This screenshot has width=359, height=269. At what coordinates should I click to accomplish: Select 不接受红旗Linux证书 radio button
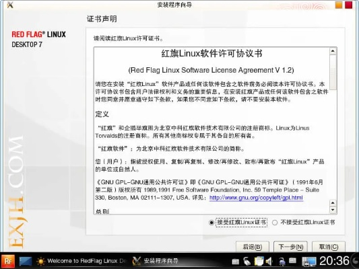click(275, 223)
